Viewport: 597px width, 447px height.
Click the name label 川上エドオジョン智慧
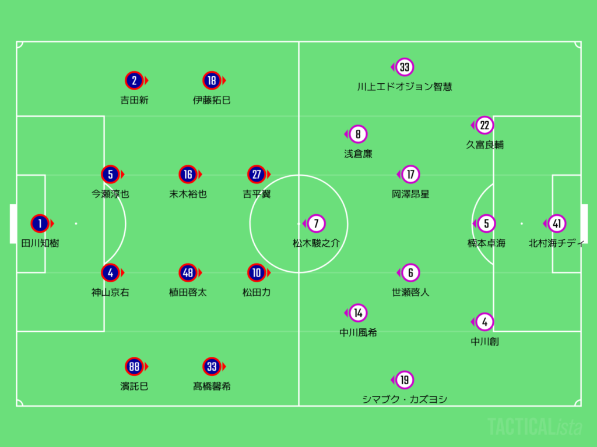[405, 87]
